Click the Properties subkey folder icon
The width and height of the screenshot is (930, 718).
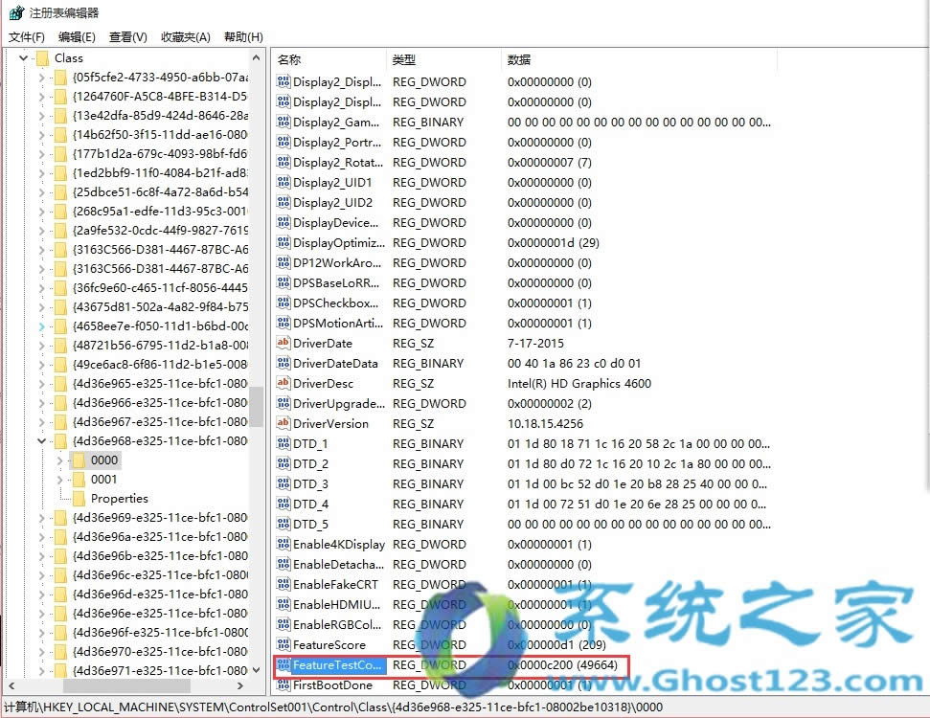[x=80, y=498]
